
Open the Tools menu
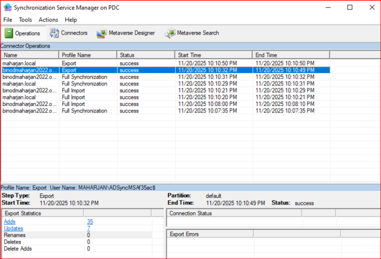pos(25,20)
